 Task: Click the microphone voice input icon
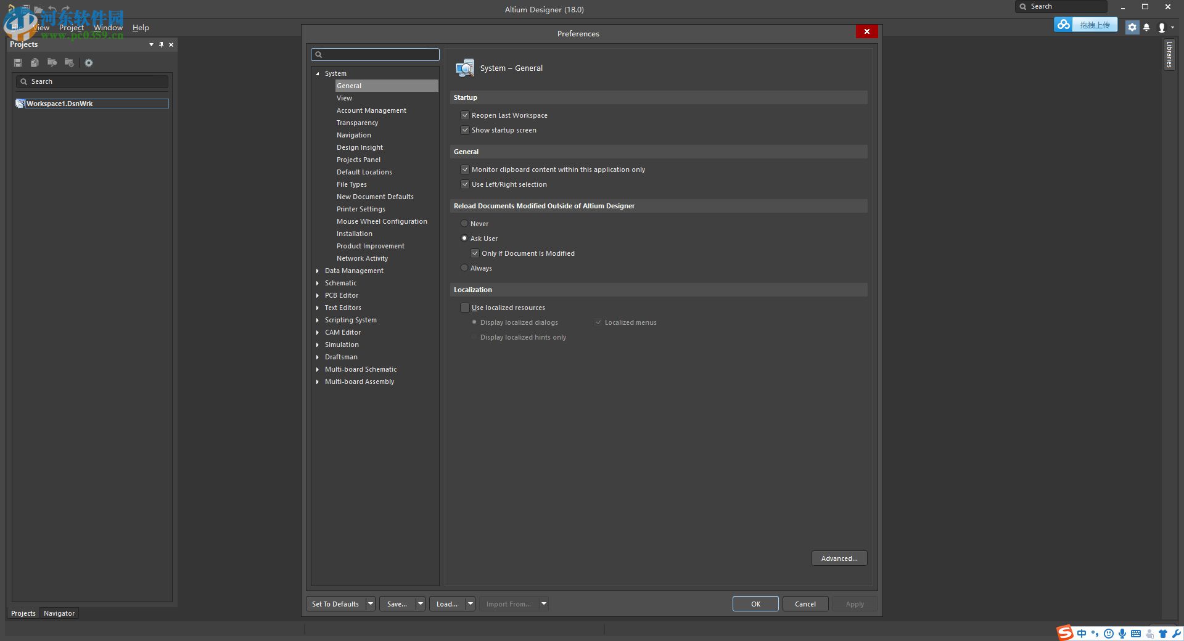point(1122,634)
